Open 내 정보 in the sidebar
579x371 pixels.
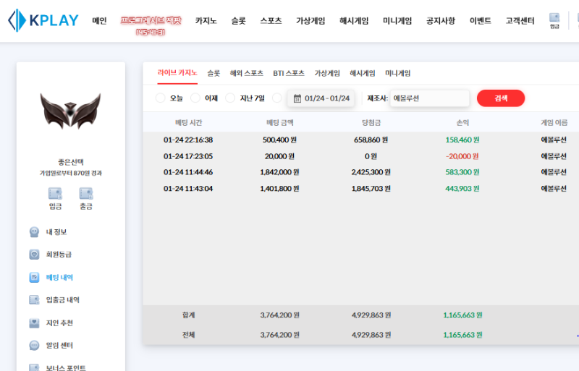pyautogui.click(x=56, y=232)
